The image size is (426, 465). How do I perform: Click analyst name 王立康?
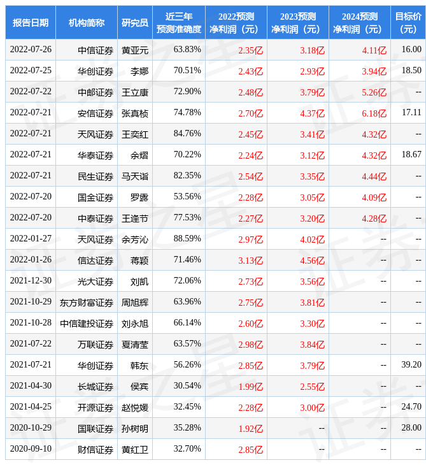pyautogui.click(x=135, y=92)
